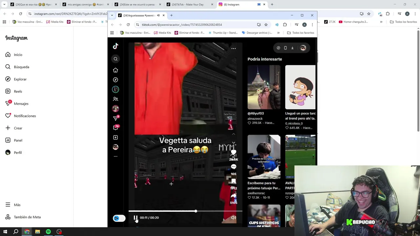This screenshot has width=420, height=236.
Task: Open TikTok Friends icon in sidebar
Action: coord(115,99)
